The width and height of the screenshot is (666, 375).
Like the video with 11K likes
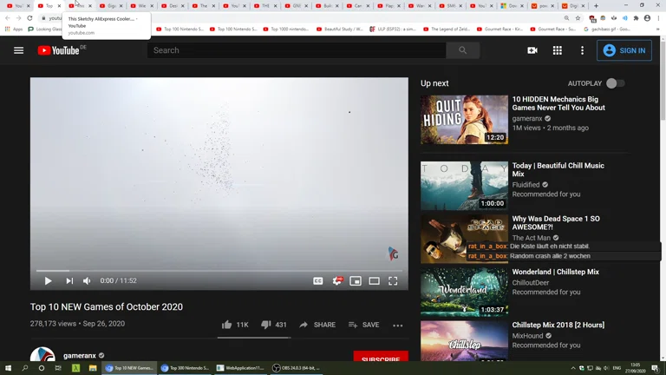(x=235, y=325)
